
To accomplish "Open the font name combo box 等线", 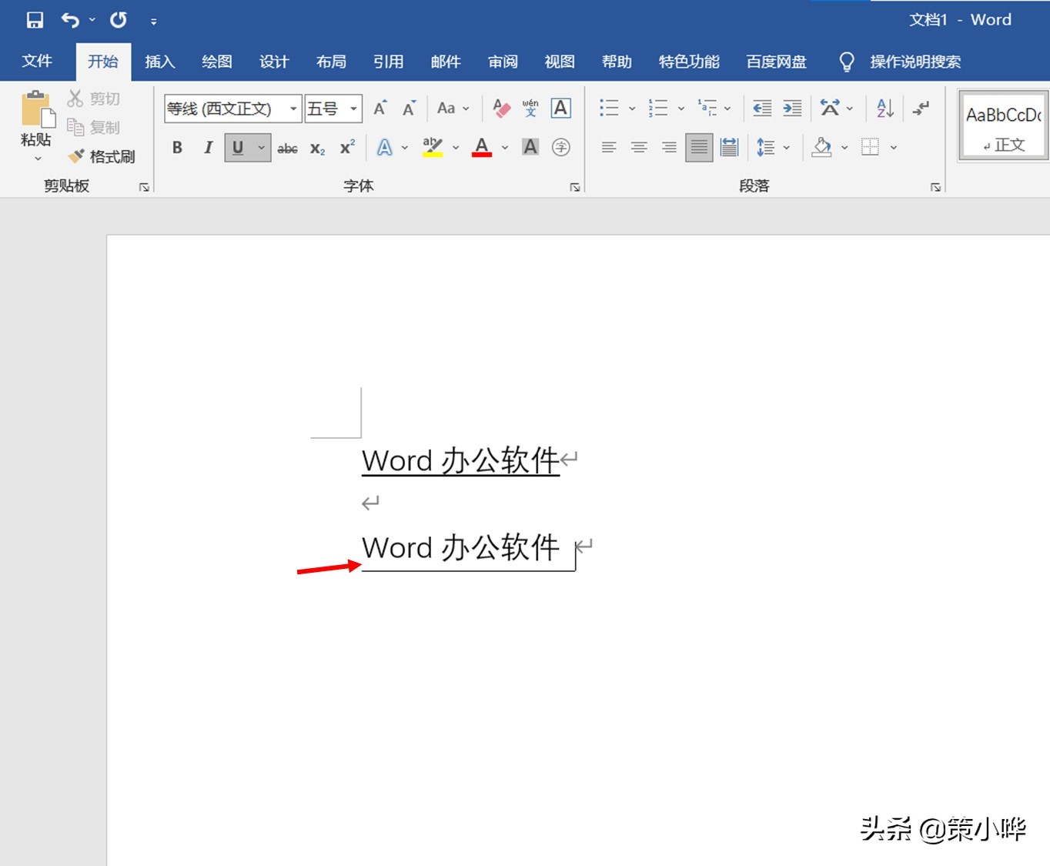I will 232,109.
